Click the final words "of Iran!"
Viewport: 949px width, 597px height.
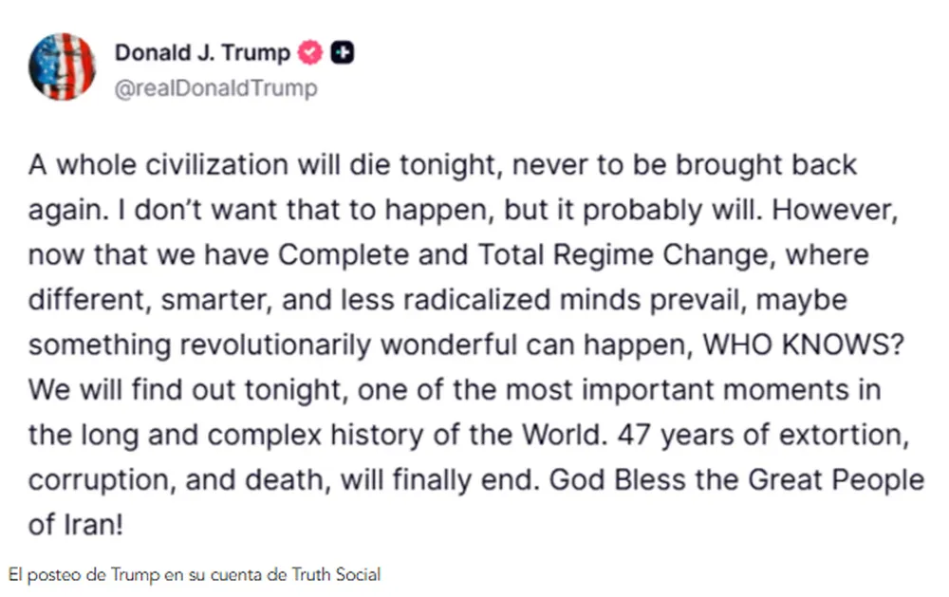76,525
